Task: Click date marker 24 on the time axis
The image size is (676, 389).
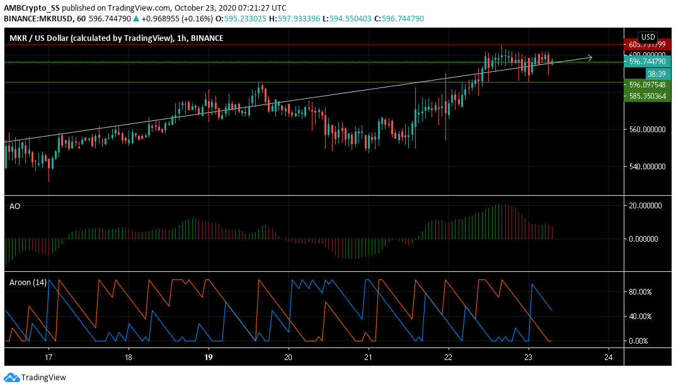Action: tap(609, 357)
